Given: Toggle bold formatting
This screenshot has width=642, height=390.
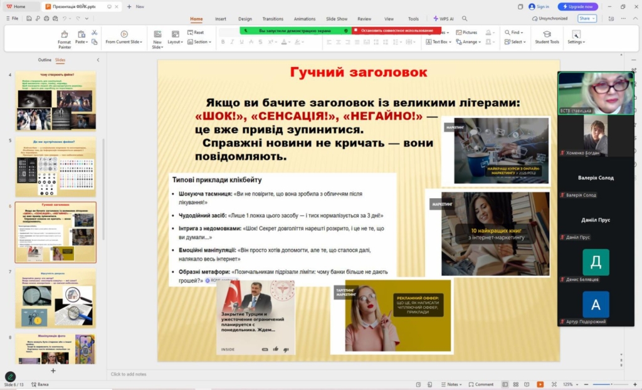Looking at the screenshot, I should [x=223, y=42].
